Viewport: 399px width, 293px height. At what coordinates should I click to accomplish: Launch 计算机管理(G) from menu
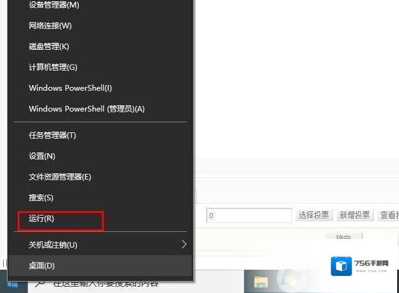(x=100, y=67)
